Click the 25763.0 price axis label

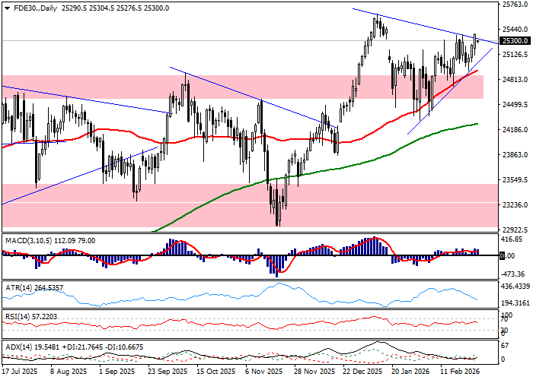515,5
